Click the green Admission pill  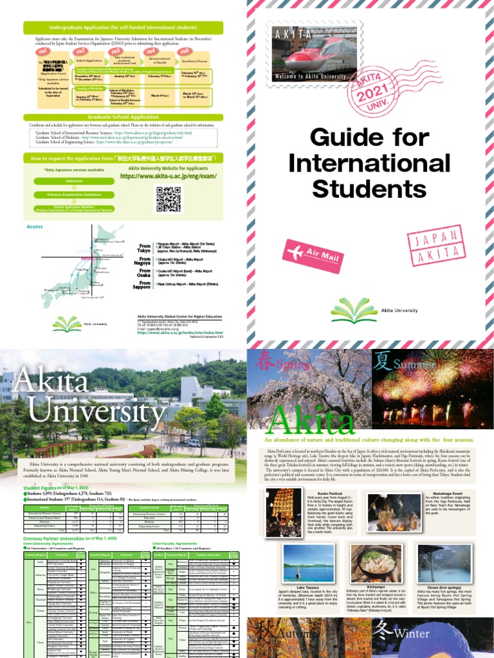pos(74,181)
